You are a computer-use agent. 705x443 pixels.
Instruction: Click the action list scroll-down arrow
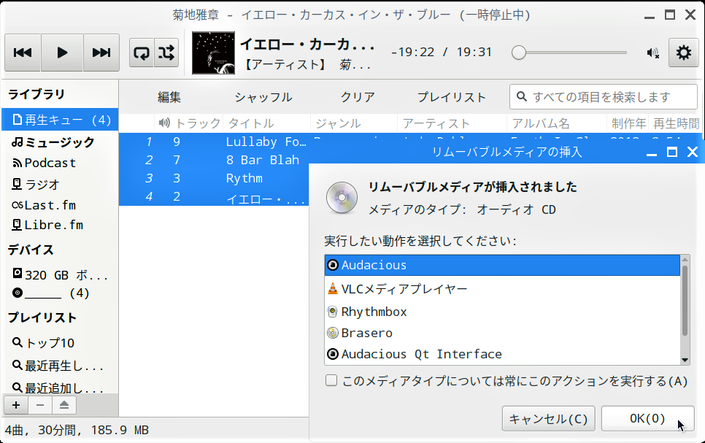[685, 360]
